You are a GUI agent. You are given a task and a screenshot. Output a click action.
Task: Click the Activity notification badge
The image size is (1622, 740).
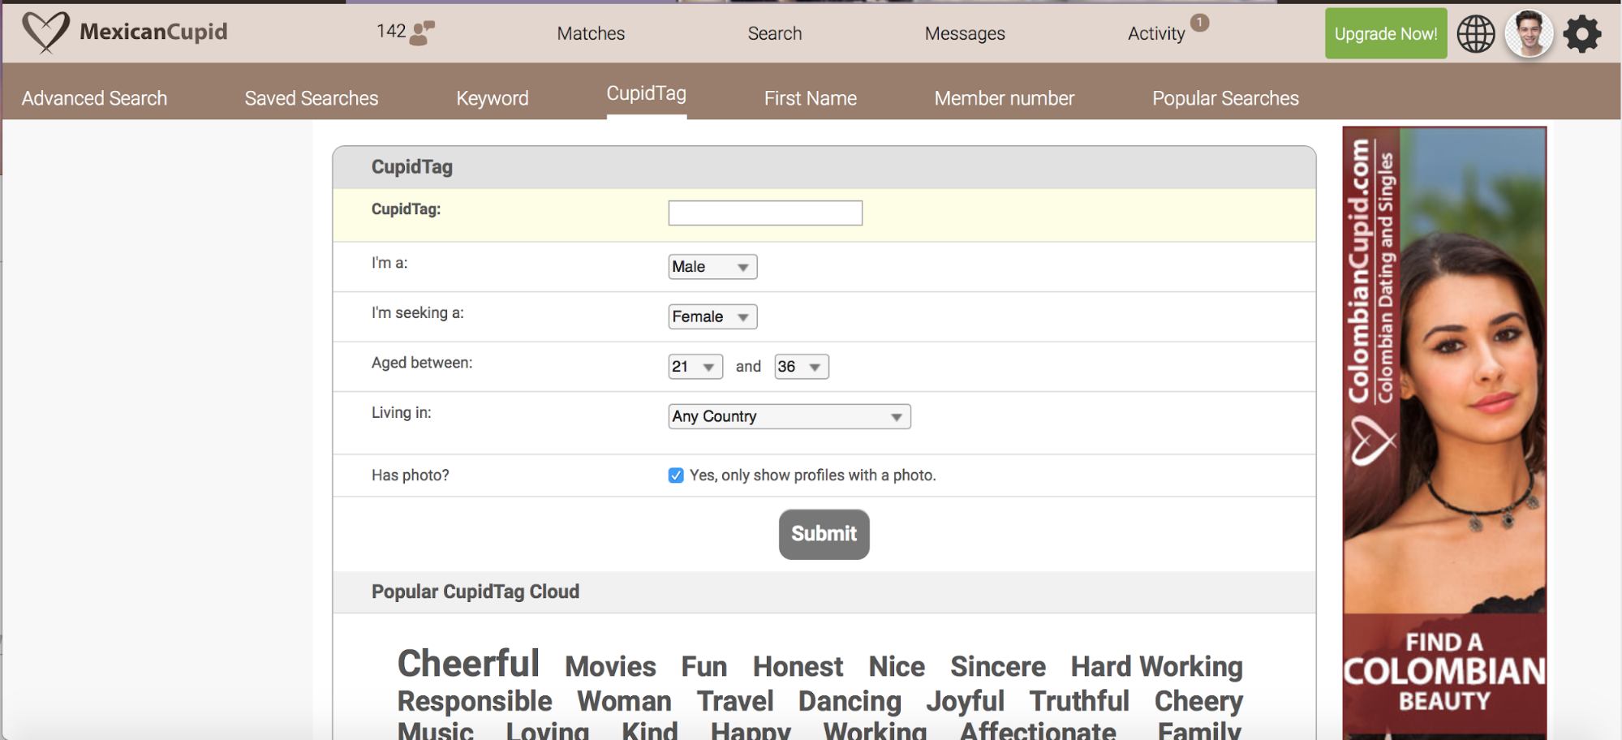[1199, 23]
